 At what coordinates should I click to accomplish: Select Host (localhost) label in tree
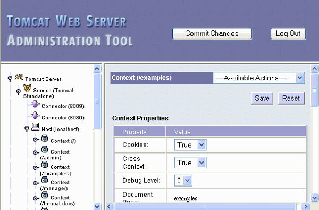pos(60,130)
